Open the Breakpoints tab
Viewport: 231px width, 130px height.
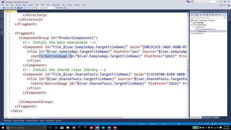(7, 120)
